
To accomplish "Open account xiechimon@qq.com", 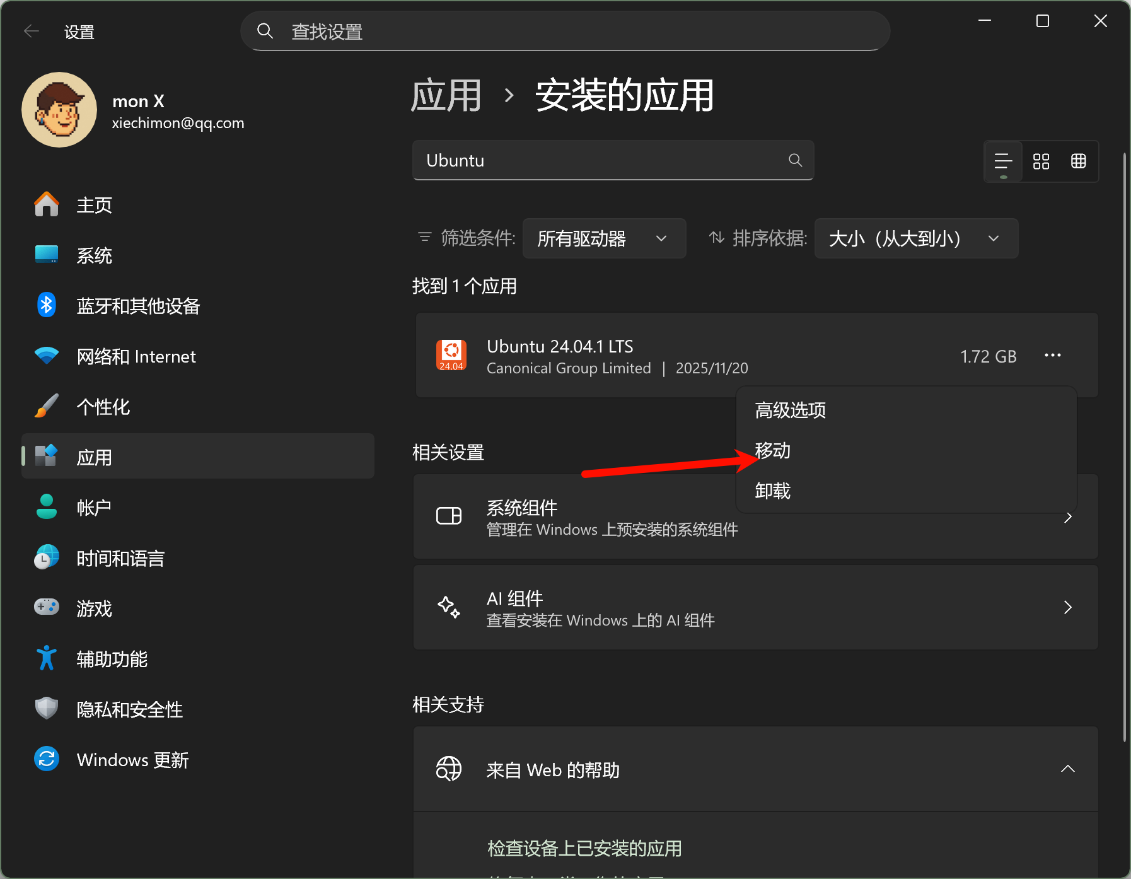I will tap(178, 123).
